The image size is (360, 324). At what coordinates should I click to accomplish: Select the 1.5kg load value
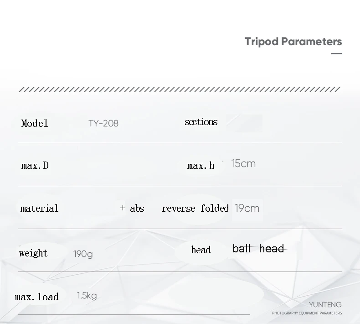(x=87, y=296)
